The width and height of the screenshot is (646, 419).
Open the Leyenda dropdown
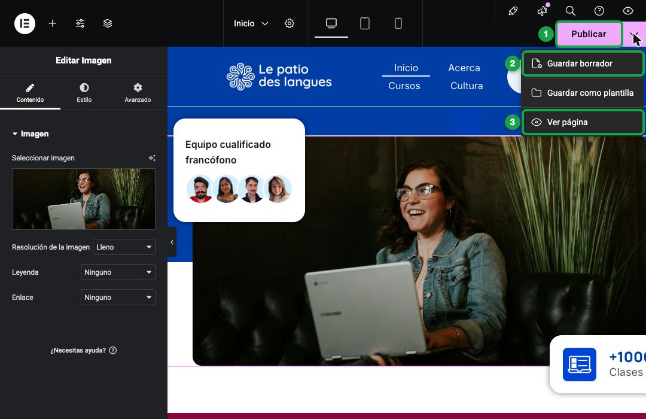(x=118, y=272)
